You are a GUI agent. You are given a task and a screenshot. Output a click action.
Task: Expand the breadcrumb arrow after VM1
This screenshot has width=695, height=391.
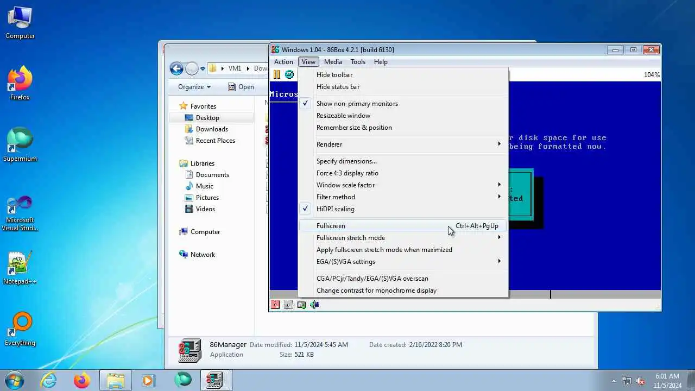click(x=249, y=68)
